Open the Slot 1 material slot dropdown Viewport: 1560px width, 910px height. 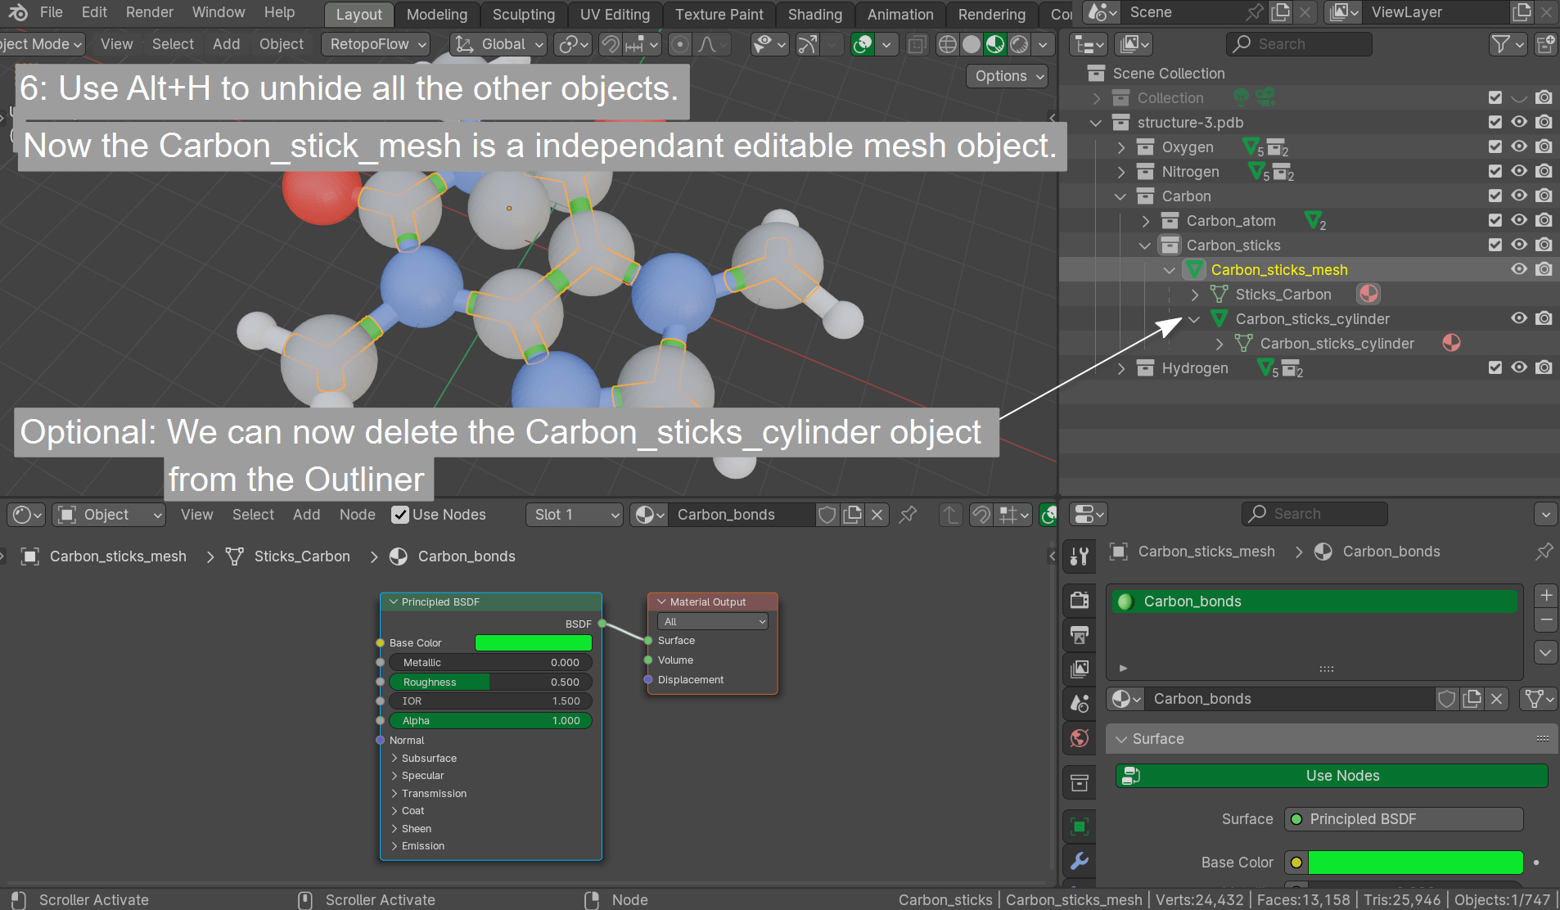(575, 515)
